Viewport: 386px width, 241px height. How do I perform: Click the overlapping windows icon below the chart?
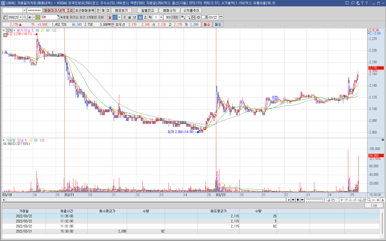[333, 200]
